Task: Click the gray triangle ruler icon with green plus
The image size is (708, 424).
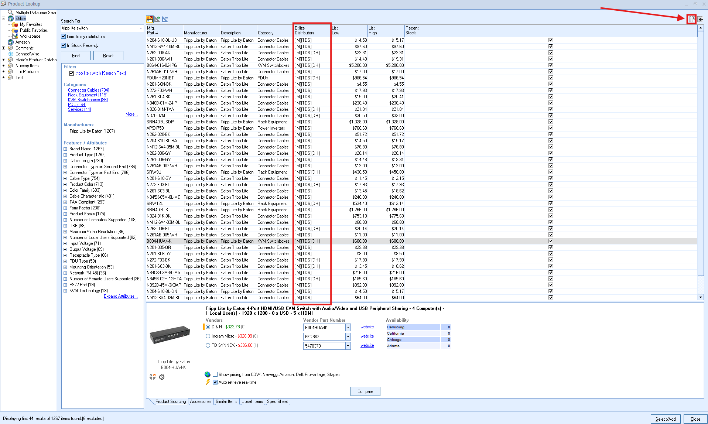Action: [157, 19]
